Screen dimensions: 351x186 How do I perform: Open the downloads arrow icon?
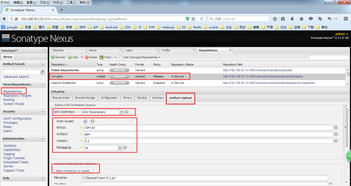(x=292, y=19)
